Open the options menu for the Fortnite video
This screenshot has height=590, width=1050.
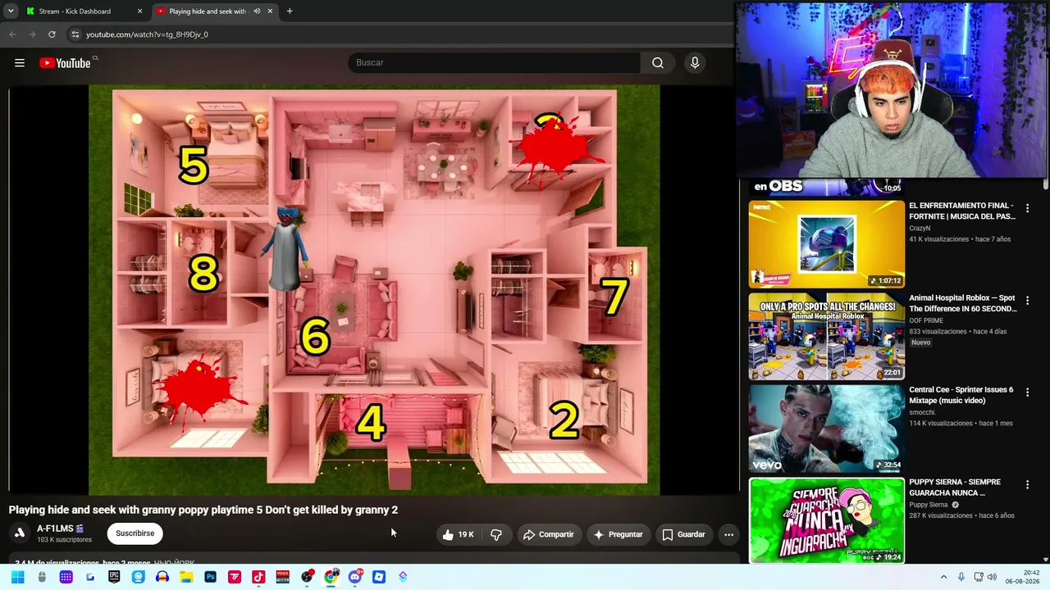pos(1027,209)
